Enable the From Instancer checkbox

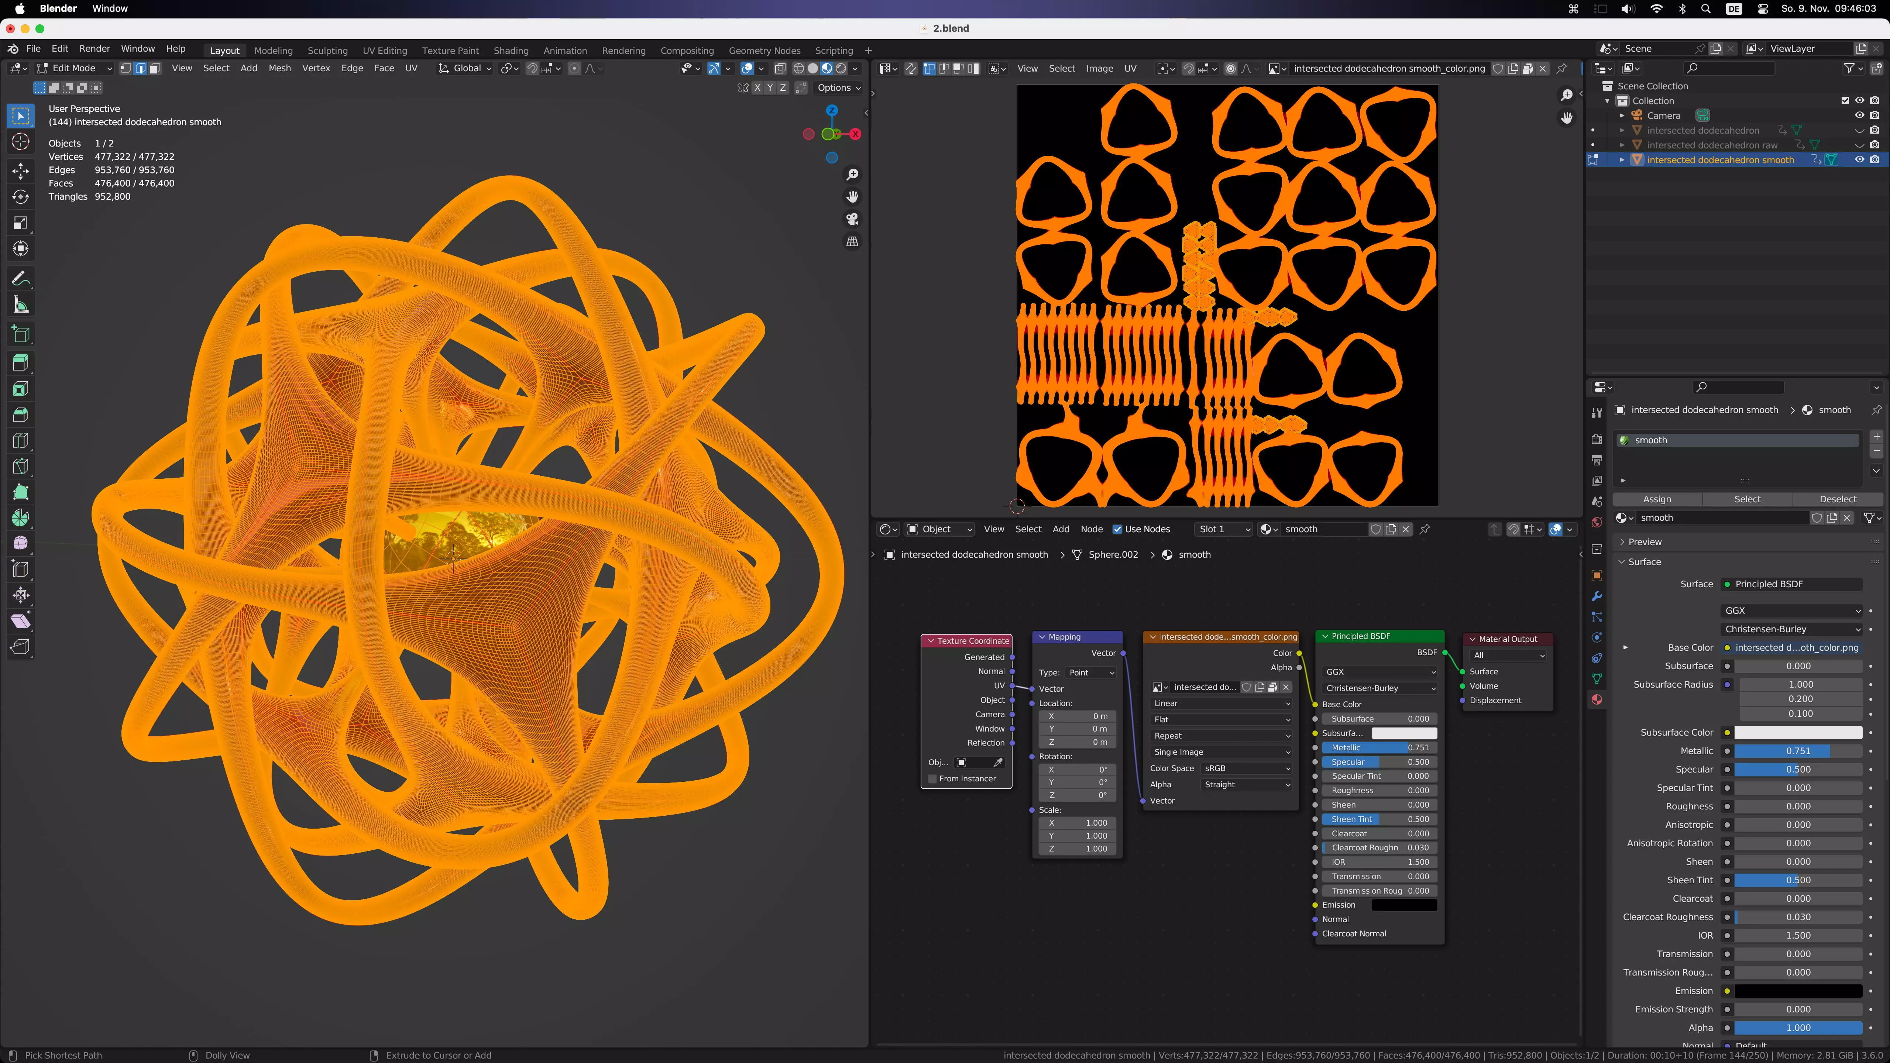932,778
